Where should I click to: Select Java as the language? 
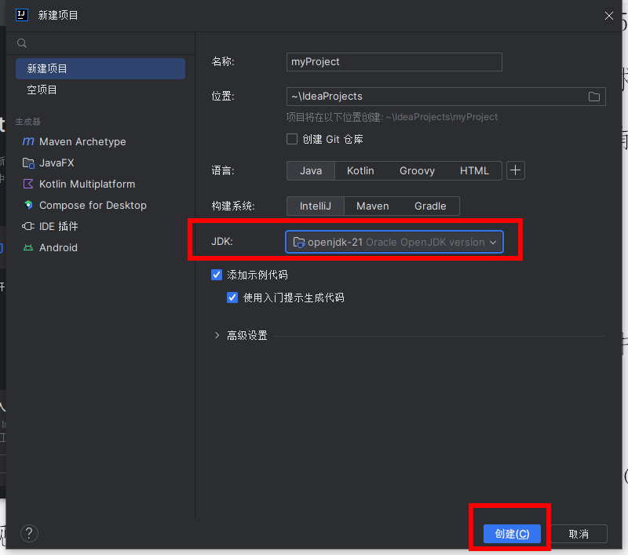coord(311,170)
